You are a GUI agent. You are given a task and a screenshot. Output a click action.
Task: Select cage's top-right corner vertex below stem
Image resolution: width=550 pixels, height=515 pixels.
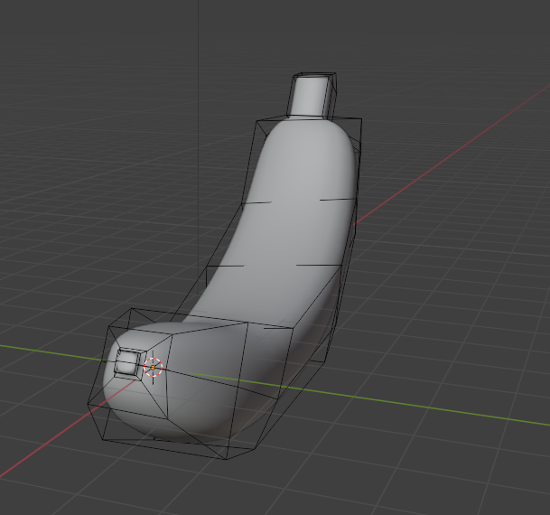click(x=361, y=118)
